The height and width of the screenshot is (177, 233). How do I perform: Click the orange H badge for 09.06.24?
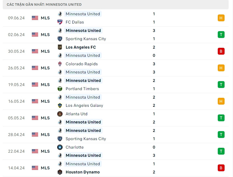coord(221,18)
